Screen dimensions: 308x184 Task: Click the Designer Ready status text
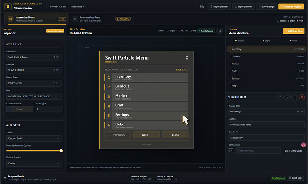[x=16, y=176]
